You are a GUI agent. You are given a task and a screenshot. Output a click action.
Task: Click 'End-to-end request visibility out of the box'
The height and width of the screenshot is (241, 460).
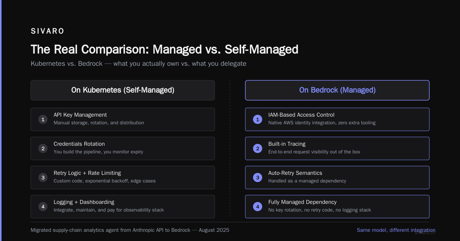pos(314,152)
